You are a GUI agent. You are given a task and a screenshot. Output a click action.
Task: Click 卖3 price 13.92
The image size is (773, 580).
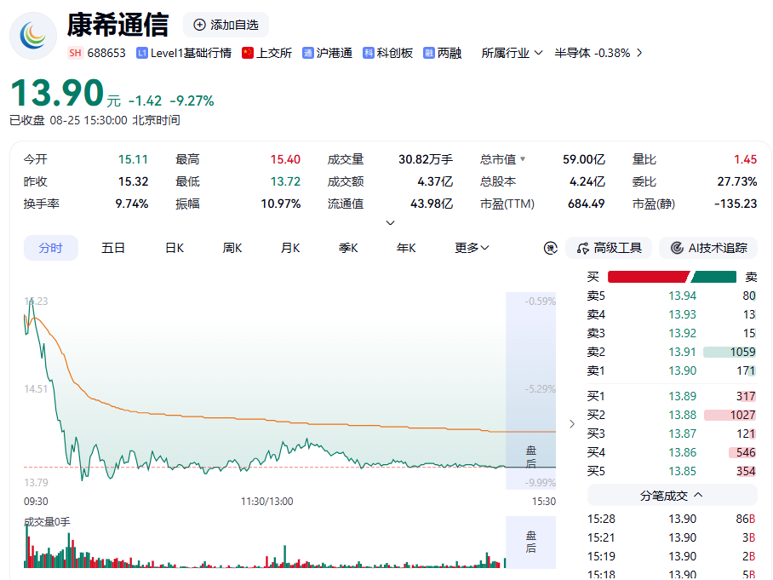(x=682, y=333)
